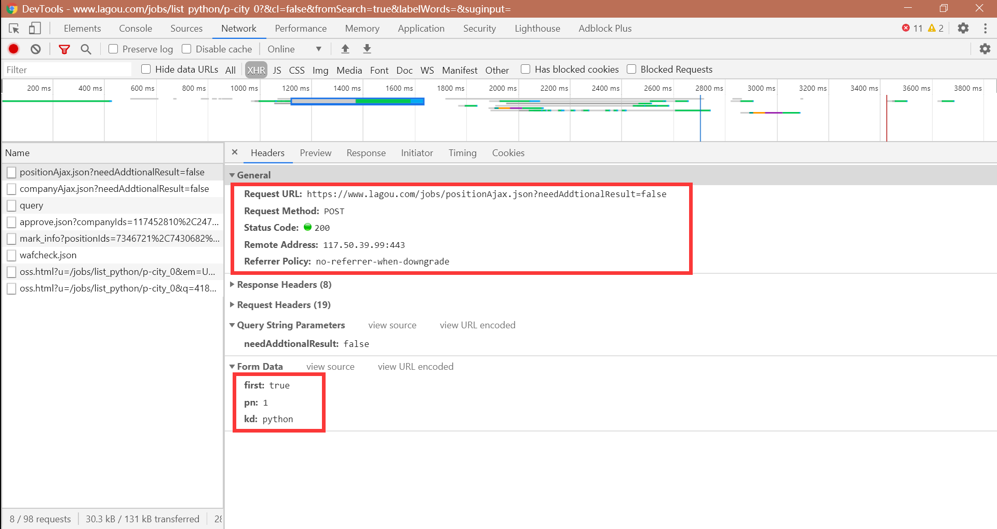Click view source next to Form Data
The width and height of the screenshot is (997, 529).
click(330, 367)
